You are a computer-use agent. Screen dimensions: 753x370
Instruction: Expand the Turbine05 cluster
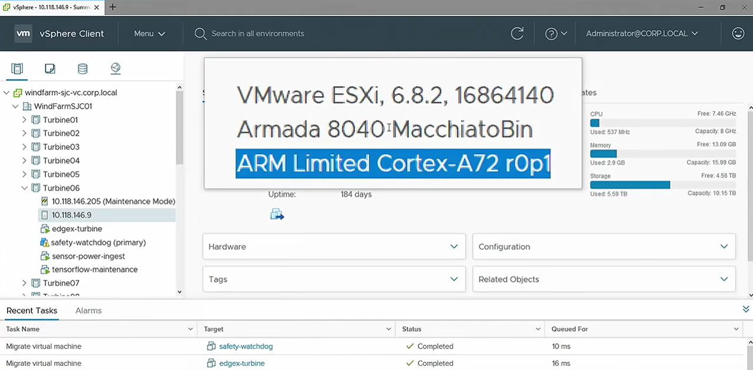(24, 174)
